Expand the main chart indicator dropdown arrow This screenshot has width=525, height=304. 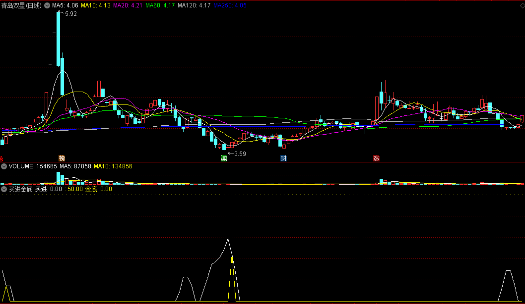click(47, 5)
